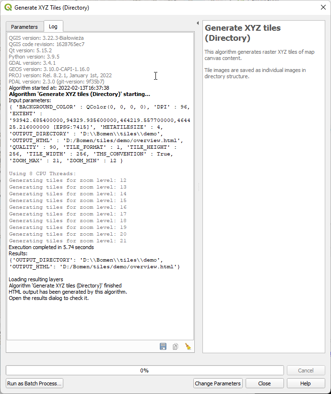Click 'Generating tiles for zoom level: 21'
331x394 pixels.
pyautogui.click(x=68, y=241)
